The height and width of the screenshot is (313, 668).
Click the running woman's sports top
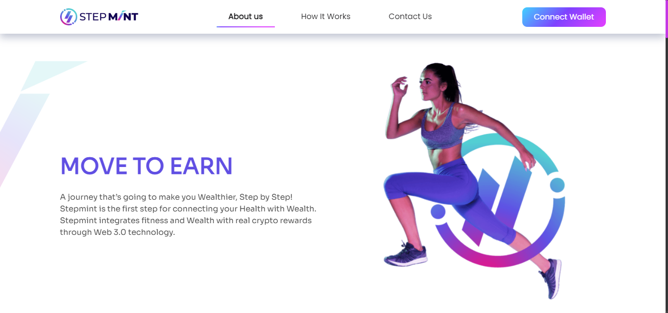click(441, 129)
